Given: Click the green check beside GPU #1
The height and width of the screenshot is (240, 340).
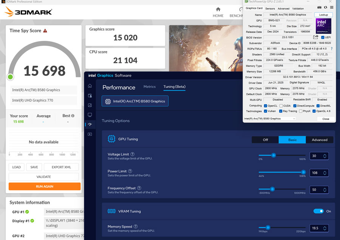Looking at the screenshot, I should (x=27, y=212).
